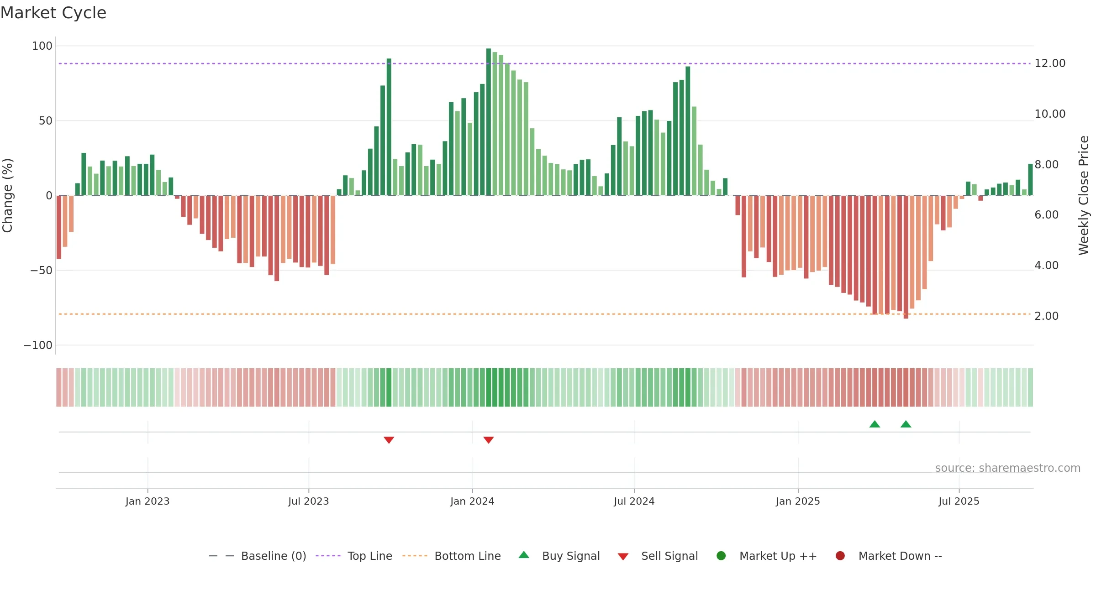Click the Change (%) axis title
This screenshot has width=1096, height=616.
click(7, 195)
